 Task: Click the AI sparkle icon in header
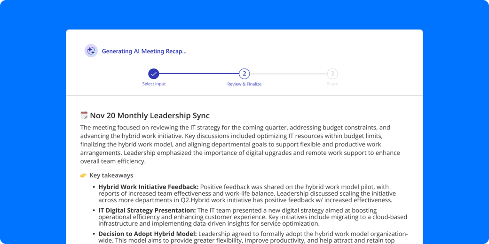click(x=91, y=51)
